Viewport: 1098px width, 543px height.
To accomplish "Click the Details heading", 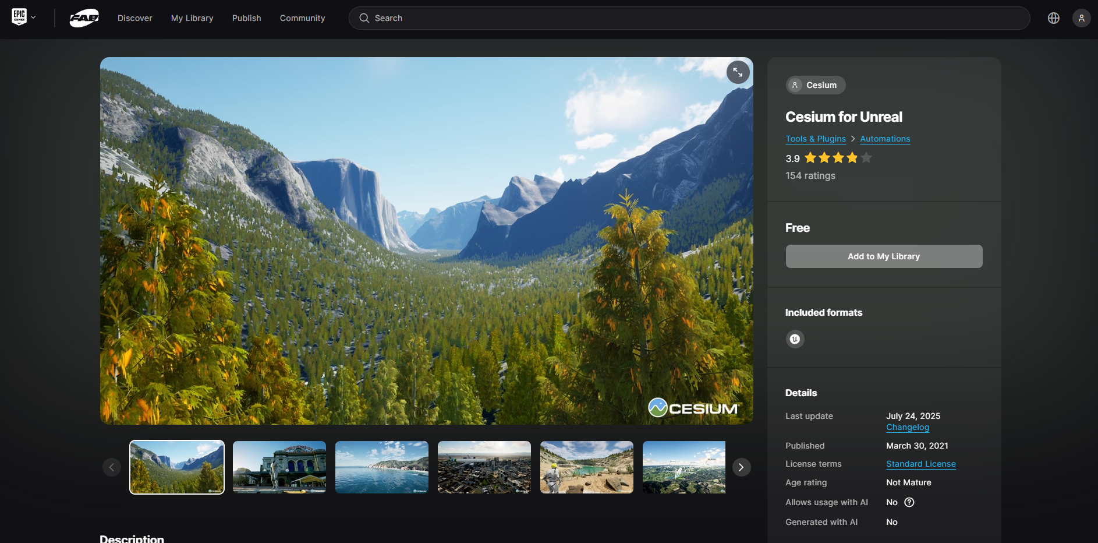I will [x=801, y=393].
